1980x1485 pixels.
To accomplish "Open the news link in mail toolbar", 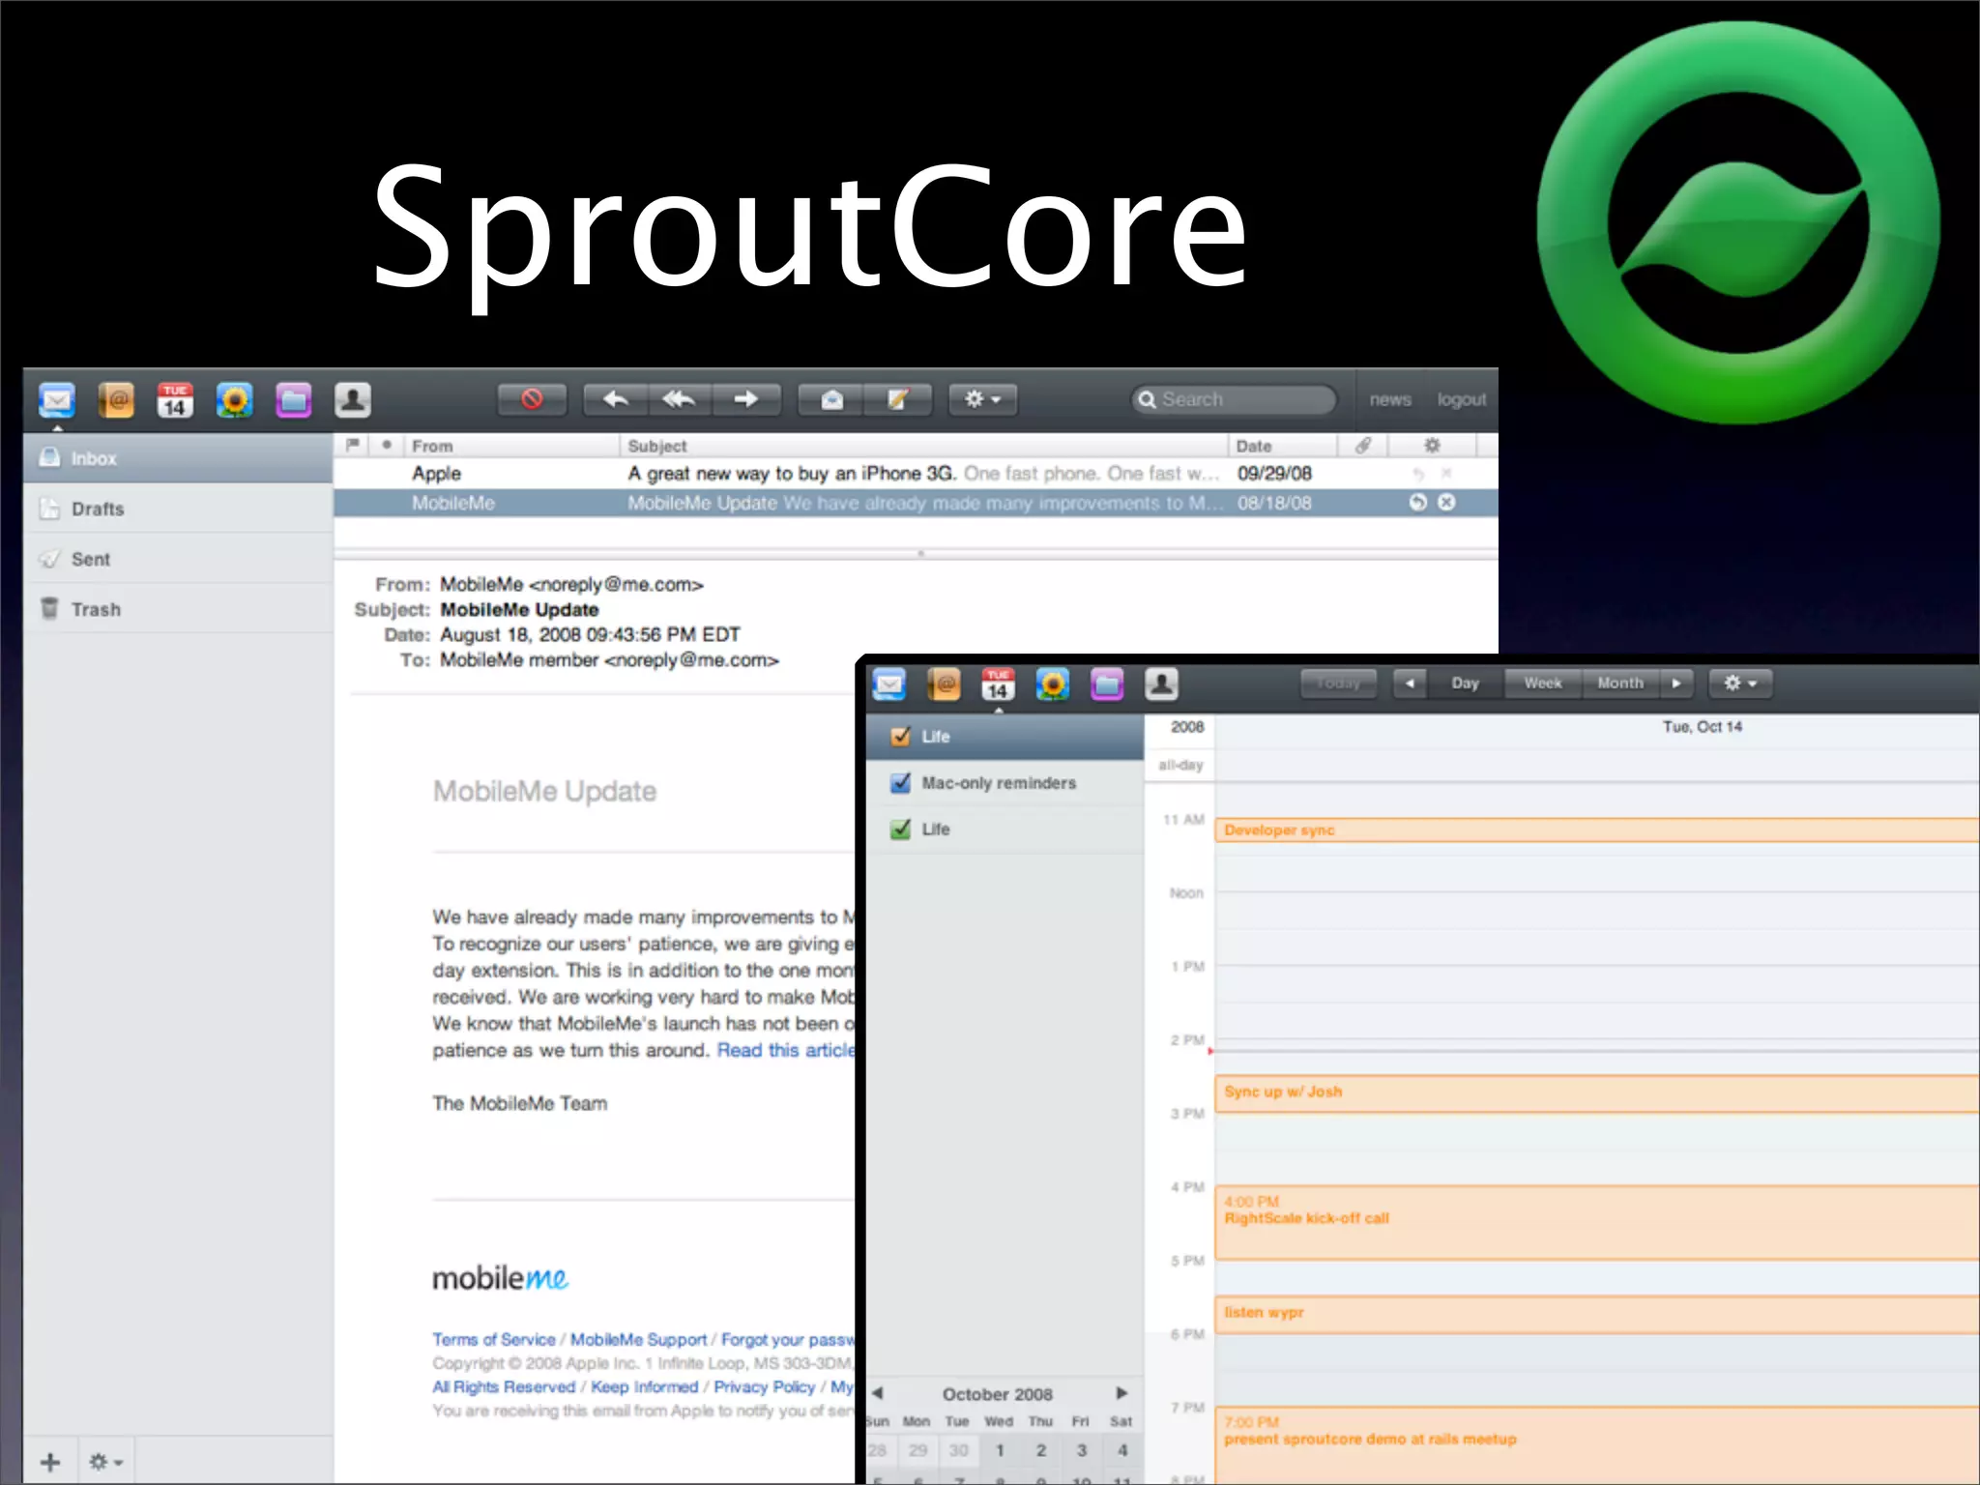I will [x=1390, y=399].
